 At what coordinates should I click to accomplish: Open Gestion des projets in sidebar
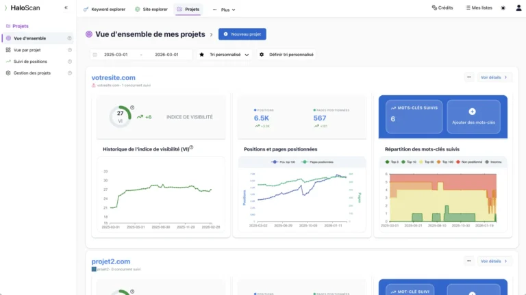(x=32, y=73)
